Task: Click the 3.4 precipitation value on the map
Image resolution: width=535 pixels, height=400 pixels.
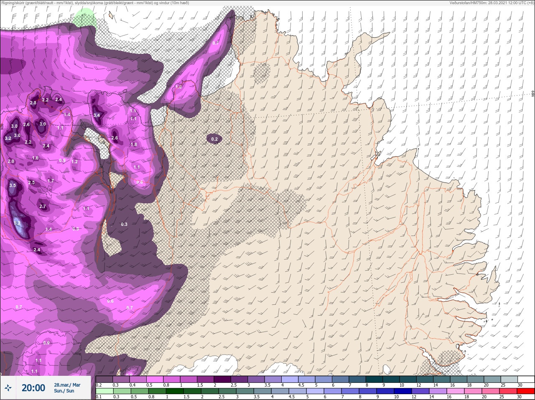Action: coord(97,115)
